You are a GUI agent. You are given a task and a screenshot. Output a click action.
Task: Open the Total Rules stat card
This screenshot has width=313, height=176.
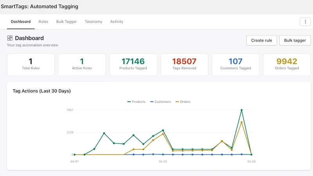[31, 65]
